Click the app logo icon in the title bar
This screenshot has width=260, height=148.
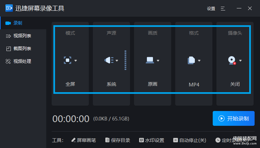pyautogui.click(x=9, y=8)
